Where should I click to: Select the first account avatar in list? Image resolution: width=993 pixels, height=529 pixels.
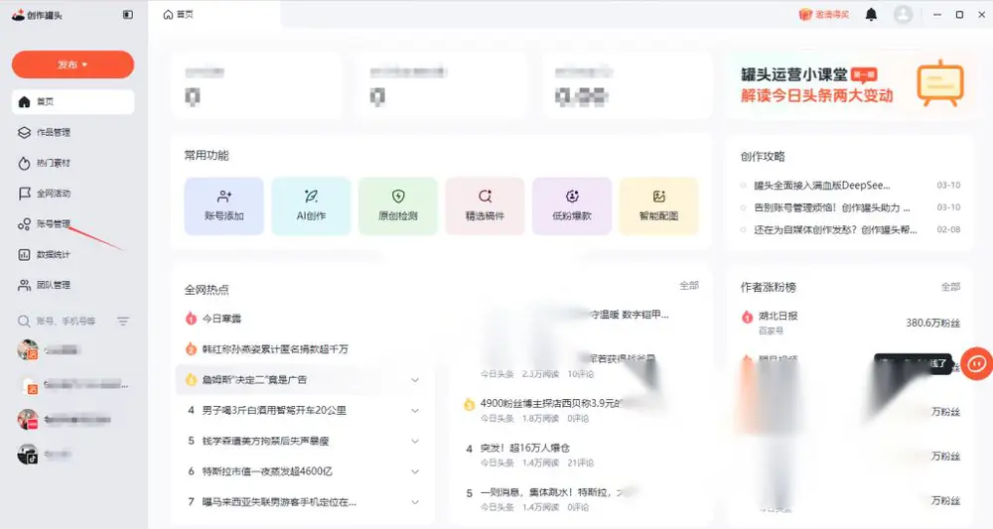click(28, 350)
